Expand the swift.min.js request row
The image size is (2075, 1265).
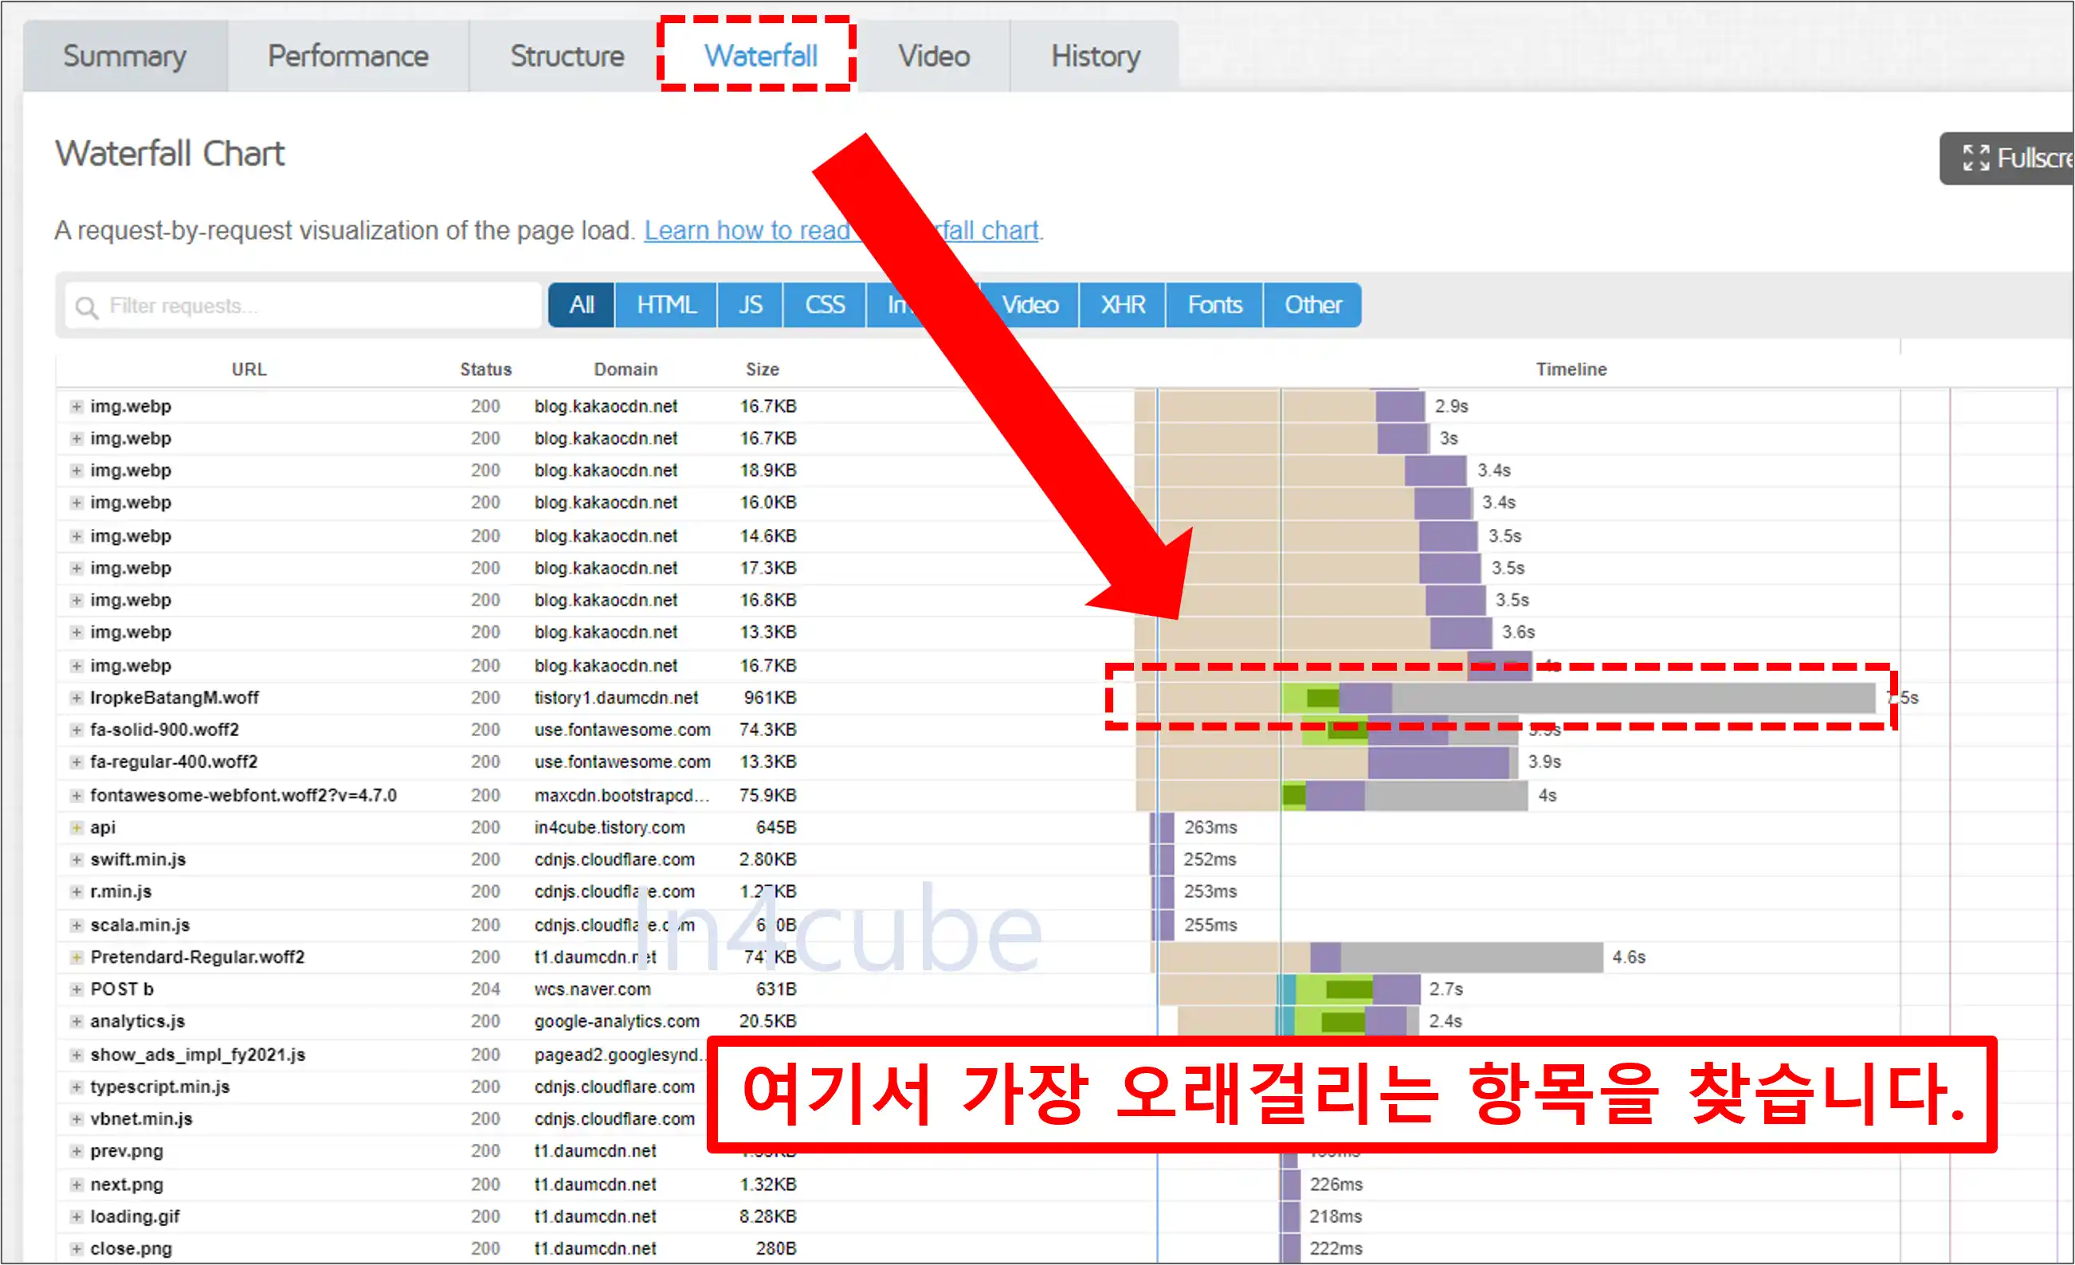(76, 860)
